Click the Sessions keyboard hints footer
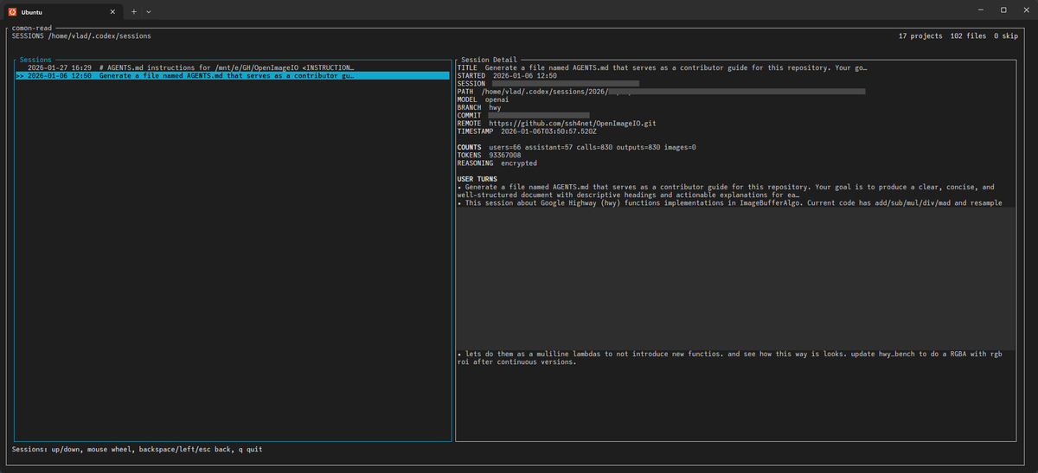Image resolution: width=1038 pixels, height=473 pixels. (x=137, y=450)
